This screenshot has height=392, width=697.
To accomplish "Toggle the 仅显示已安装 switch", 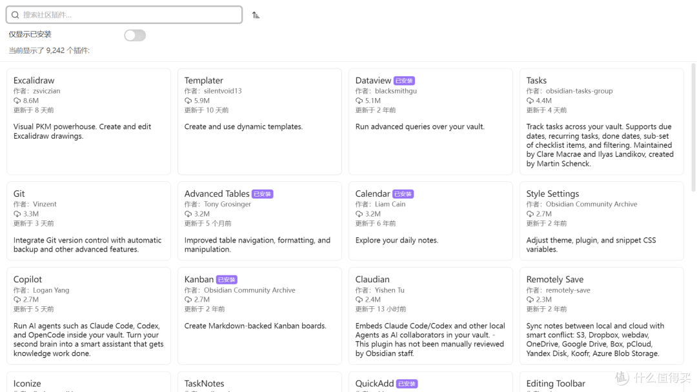I will pos(135,35).
